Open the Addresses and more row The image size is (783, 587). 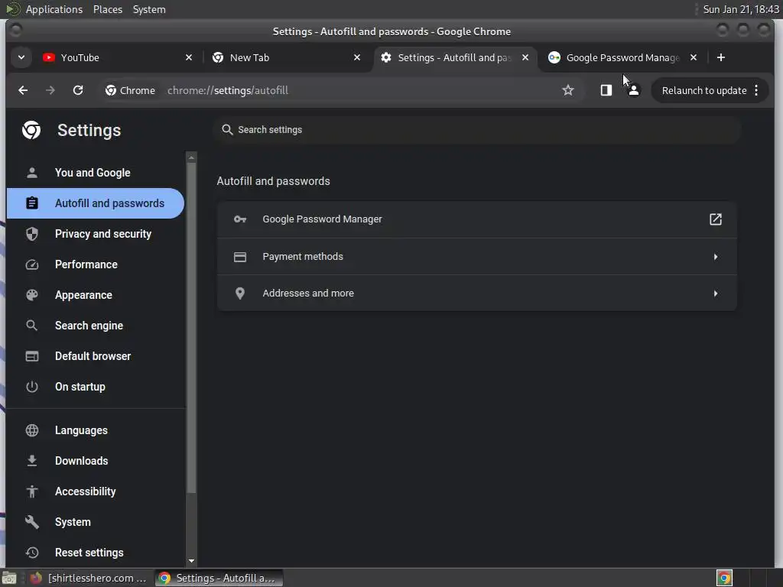coord(477,293)
